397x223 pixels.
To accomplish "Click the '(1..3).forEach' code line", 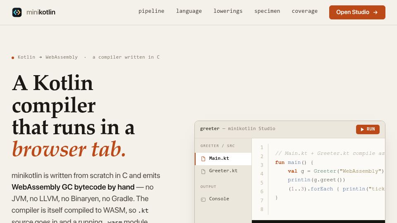I will pos(337,189).
